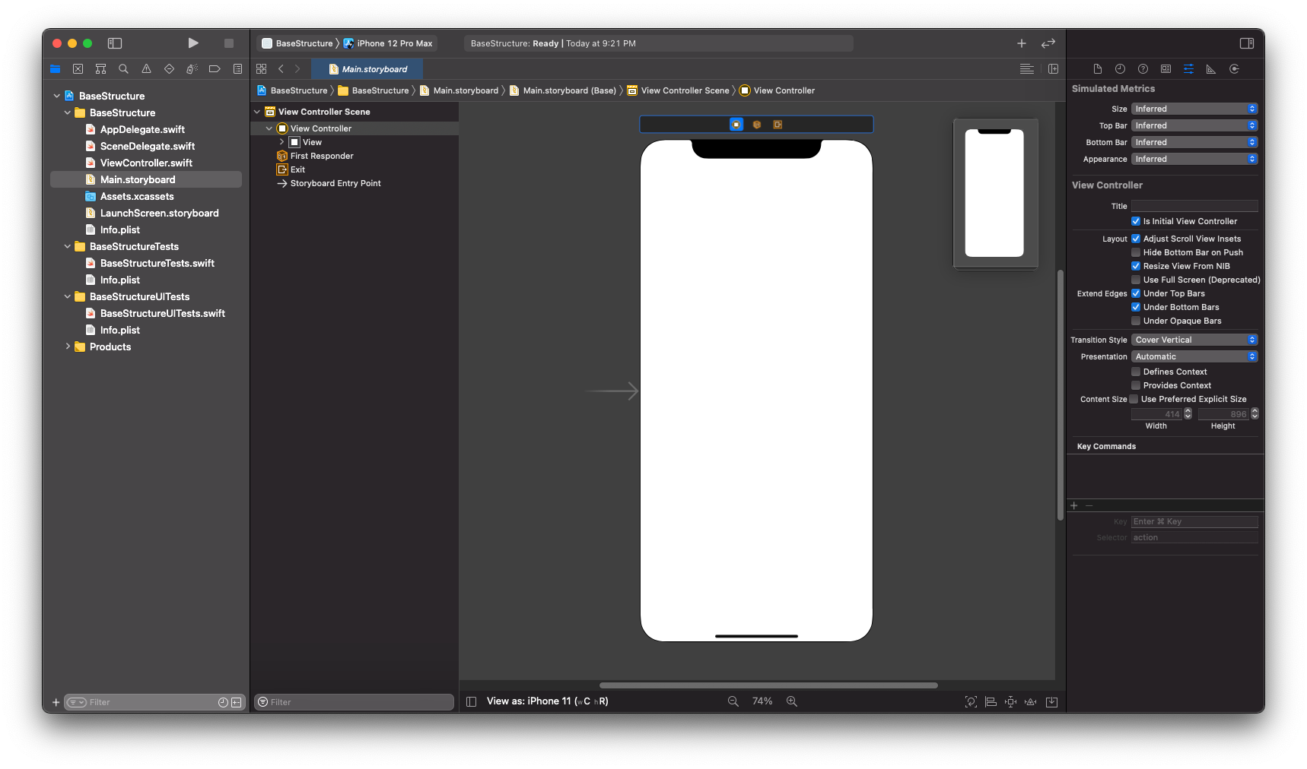The height and width of the screenshot is (769, 1307).
Task: Open the Size simulated metrics dropdown
Action: (x=1194, y=109)
